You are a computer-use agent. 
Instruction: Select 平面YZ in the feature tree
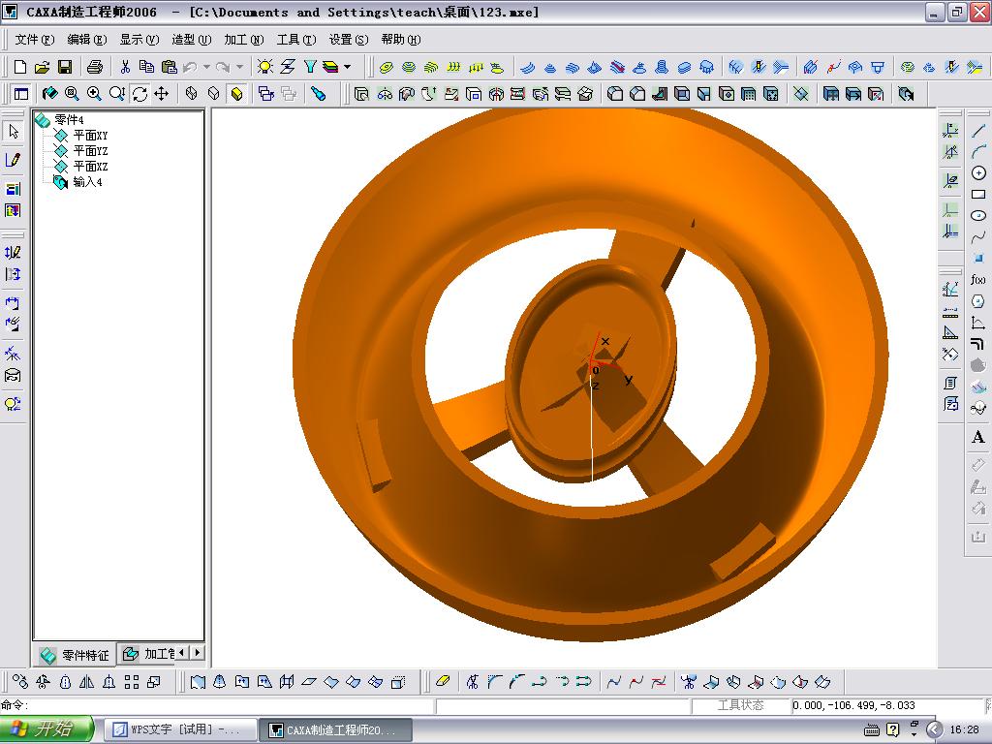[90, 150]
